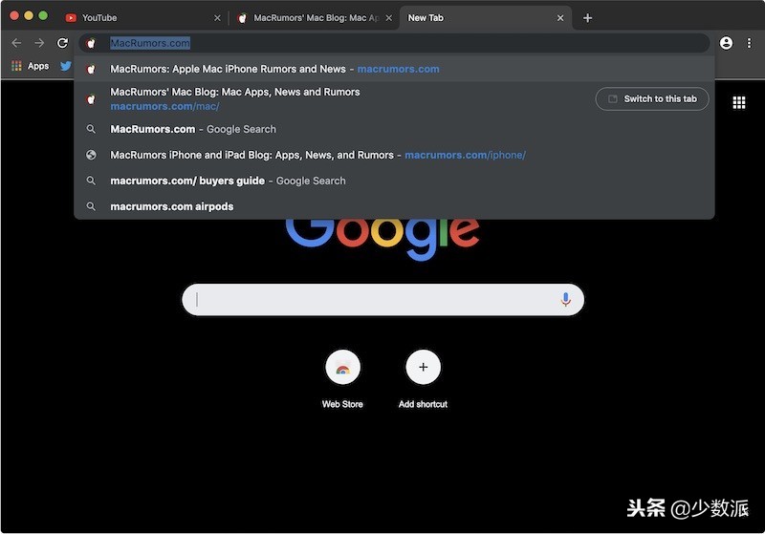765x534 pixels.
Task: Focus the Google search box
Action: [x=383, y=299]
